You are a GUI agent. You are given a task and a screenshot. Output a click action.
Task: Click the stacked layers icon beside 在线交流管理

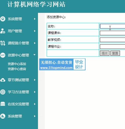click(x=3, y=104)
